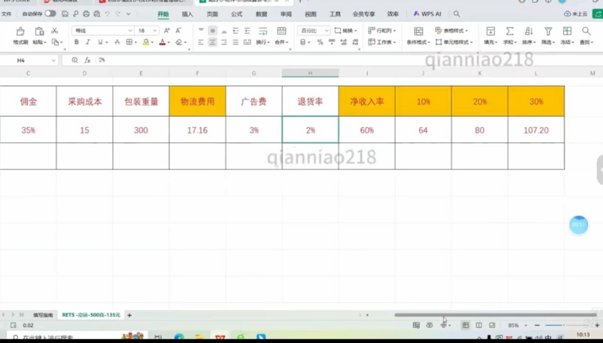The height and width of the screenshot is (343, 603).
Task: Switch to page break preview in status bar
Action: tap(492, 325)
